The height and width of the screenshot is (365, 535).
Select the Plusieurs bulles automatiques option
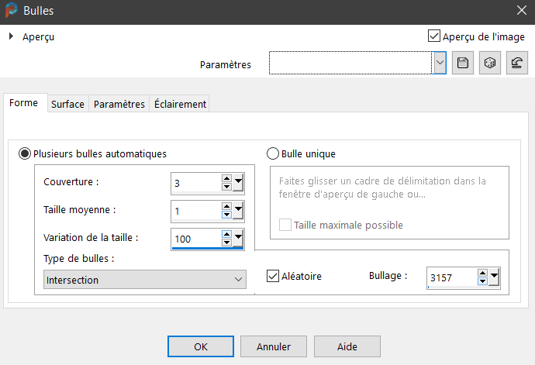click(x=25, y=153)
